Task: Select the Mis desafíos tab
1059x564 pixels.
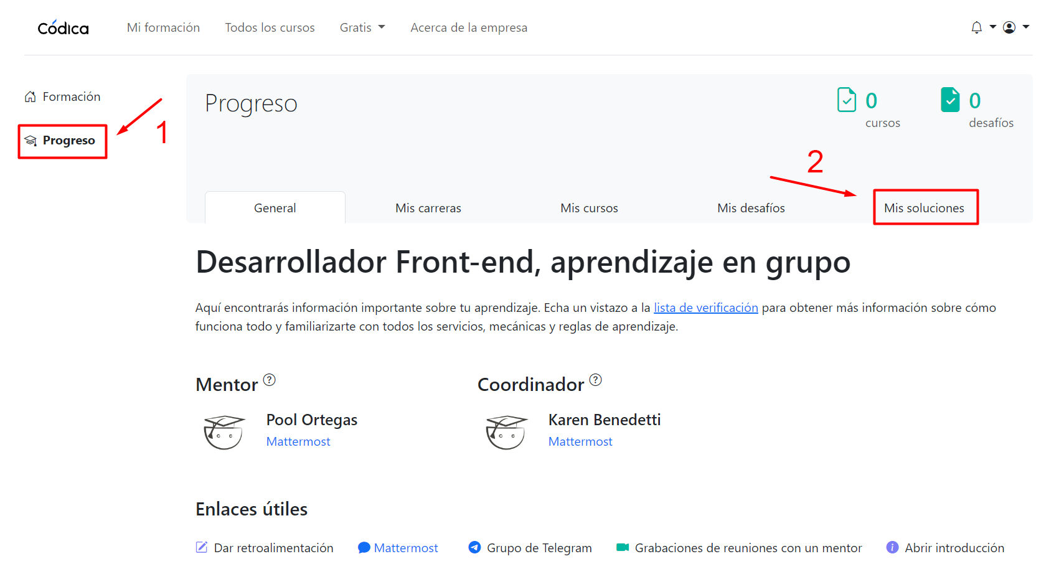Action: click(x=751, y=208)
